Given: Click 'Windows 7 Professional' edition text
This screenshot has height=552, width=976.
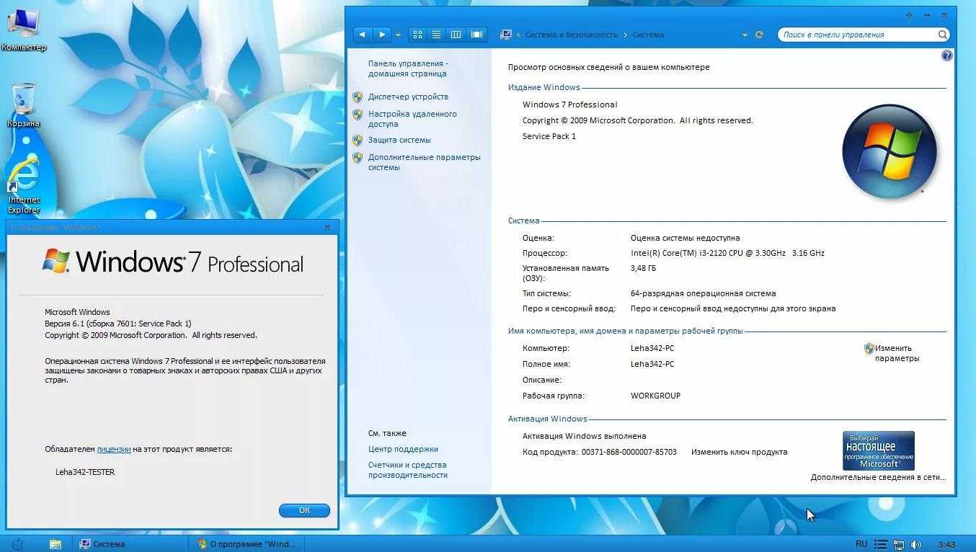Looking at the screenshot, I should (569, 104).
